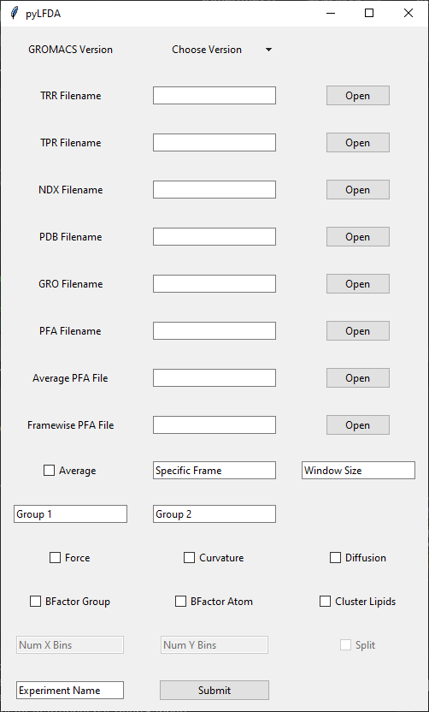Open file browser for TRR Filename
429x712 pixels.
coord(358,96)
